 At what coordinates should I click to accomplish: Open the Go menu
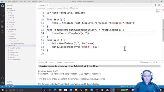point(25,2)
